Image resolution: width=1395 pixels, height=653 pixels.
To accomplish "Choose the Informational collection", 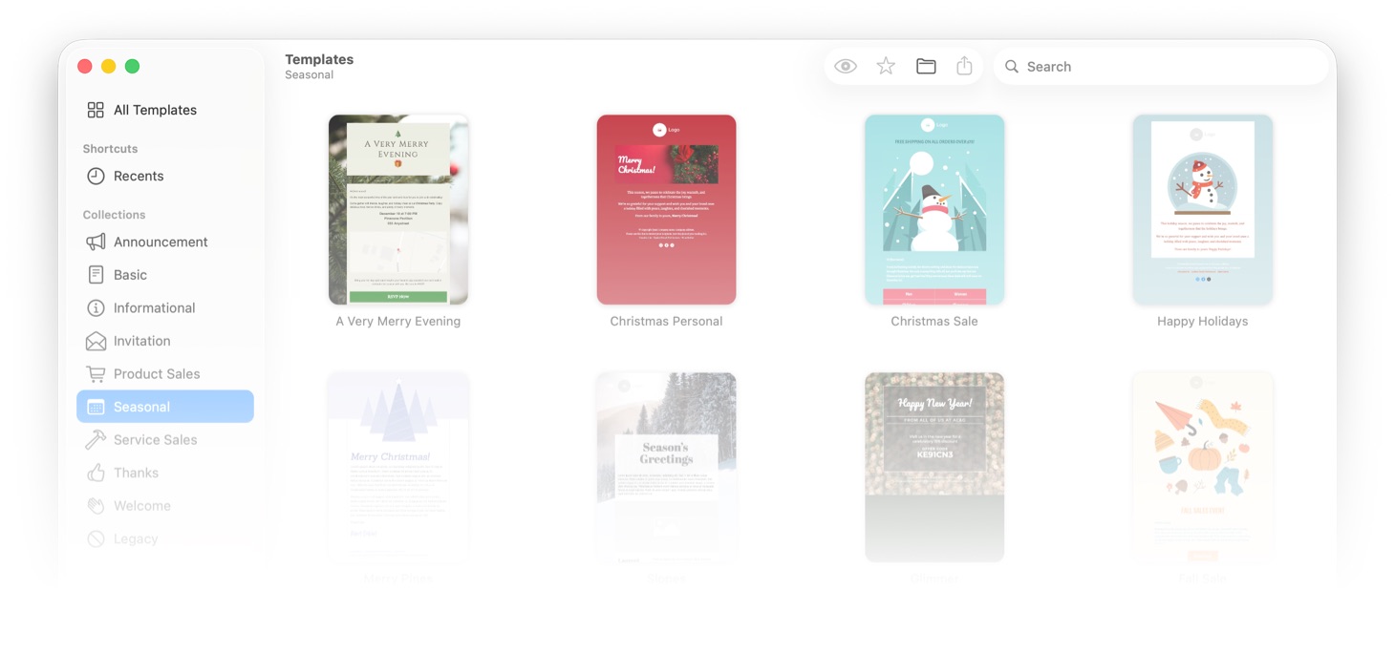I will click(154, 307).
